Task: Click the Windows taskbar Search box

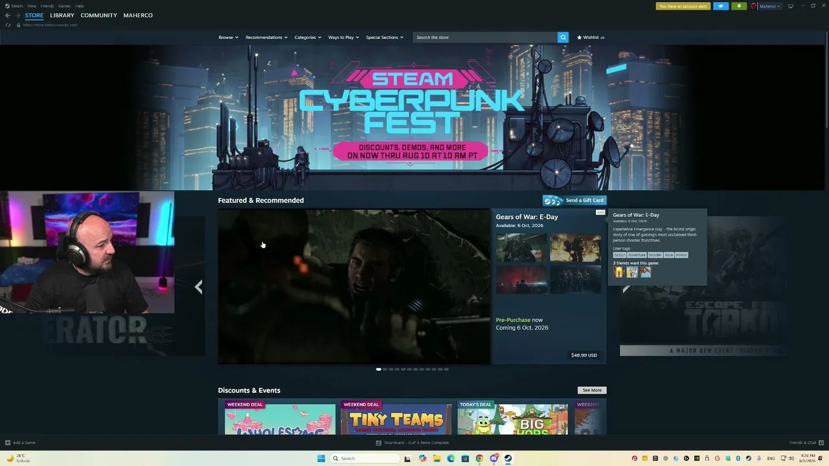Action: [x=365, y=458]
